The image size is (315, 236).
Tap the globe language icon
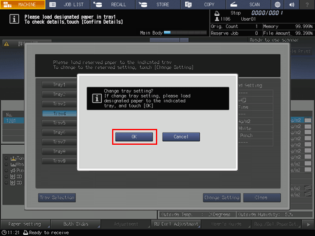(x=277, y=4)
